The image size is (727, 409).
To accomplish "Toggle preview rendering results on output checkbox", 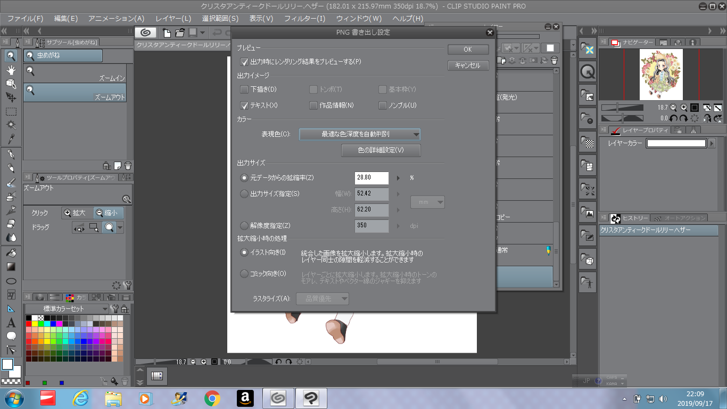I will click(245, 62).
